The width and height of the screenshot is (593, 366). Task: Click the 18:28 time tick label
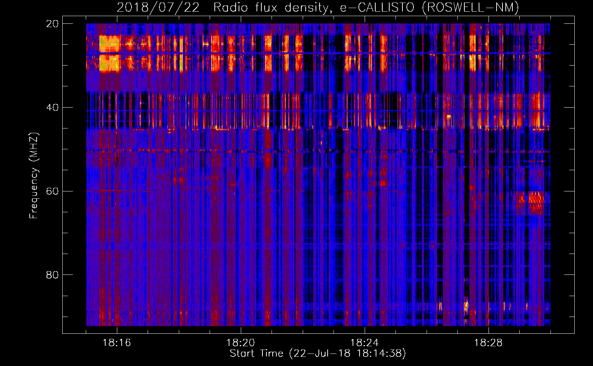(489, 343)
